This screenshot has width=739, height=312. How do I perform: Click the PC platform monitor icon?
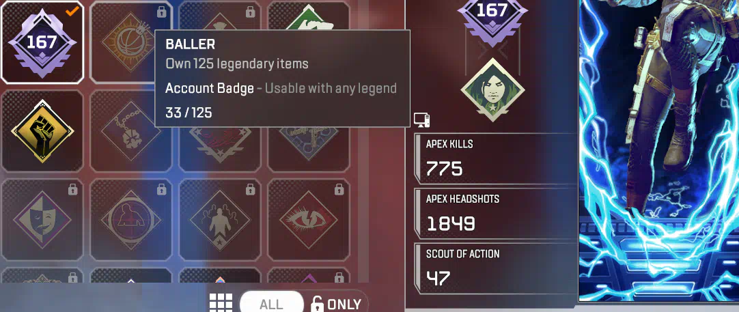[421, 120]
